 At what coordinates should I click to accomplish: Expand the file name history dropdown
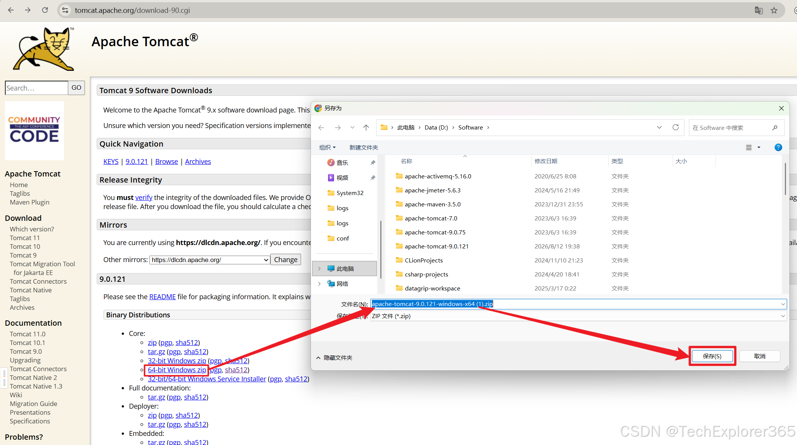pyautogui.click(x=783, y=304)
